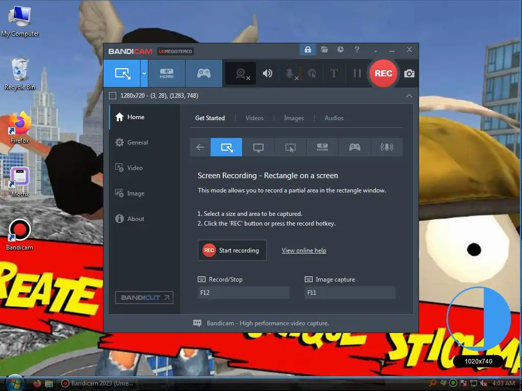Click Firefox icon in the taskbar
522x391 pixels.
point(37,383)
